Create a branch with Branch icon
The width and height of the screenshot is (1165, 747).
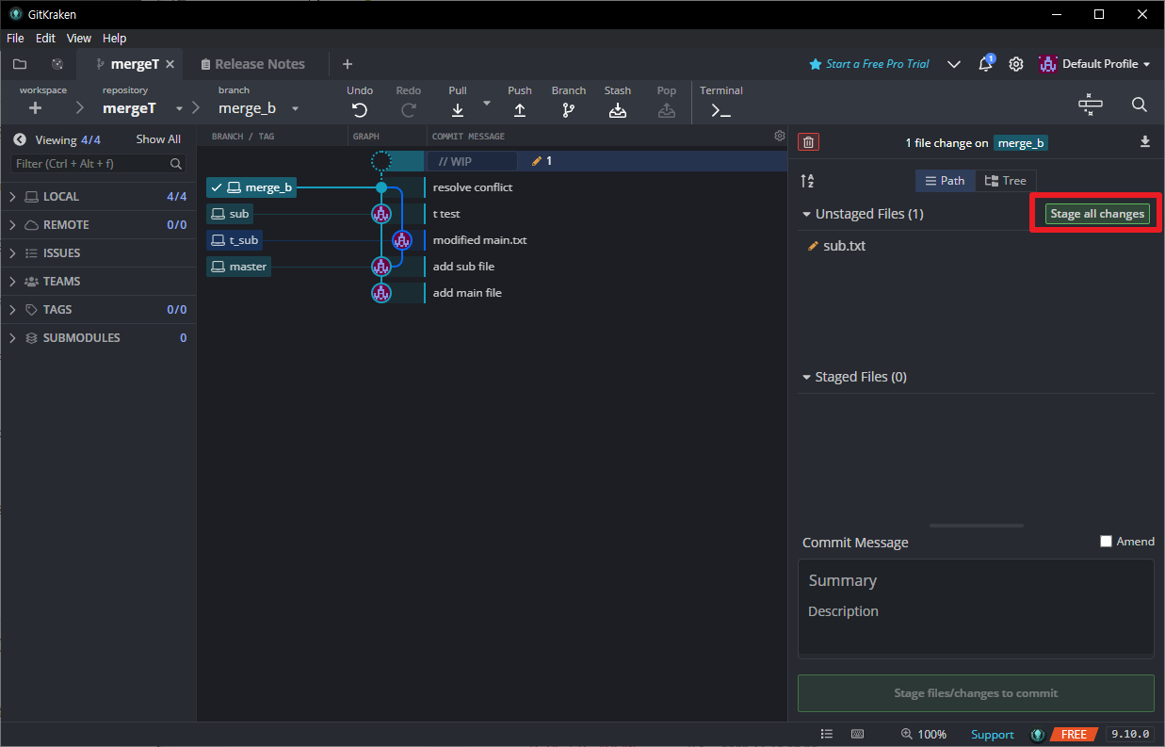click(569, 109)
